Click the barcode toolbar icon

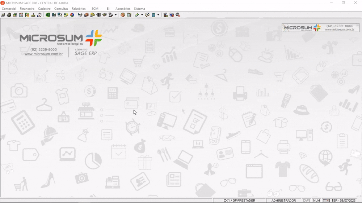click(98, 15)
